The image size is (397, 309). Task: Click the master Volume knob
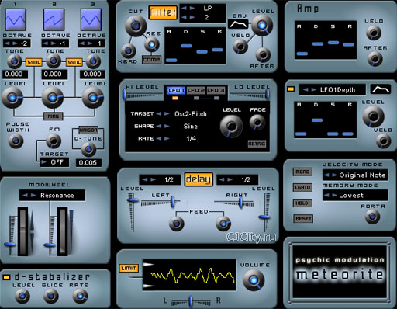254,279
